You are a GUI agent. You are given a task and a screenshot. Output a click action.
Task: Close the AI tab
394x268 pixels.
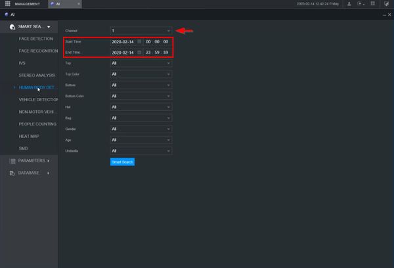click(x=78, y=4)
